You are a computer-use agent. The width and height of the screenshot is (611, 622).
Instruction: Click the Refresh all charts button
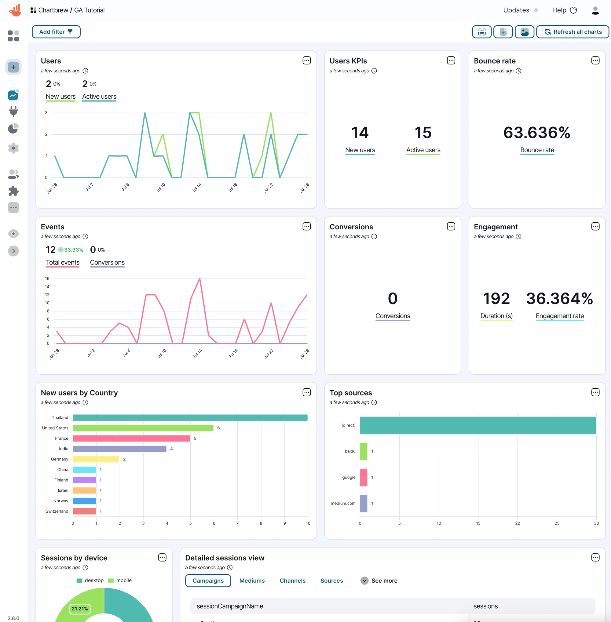tap(573, 31)
